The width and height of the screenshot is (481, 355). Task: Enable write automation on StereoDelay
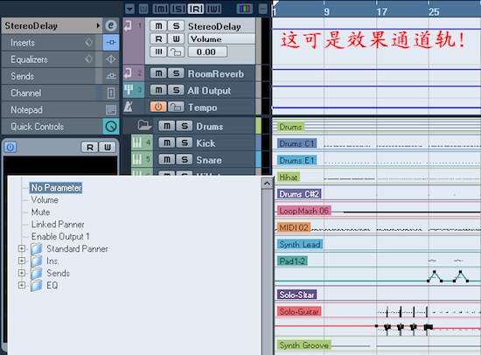(176, 39)
